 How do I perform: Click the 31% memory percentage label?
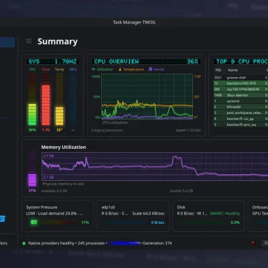tap(32, 190)
